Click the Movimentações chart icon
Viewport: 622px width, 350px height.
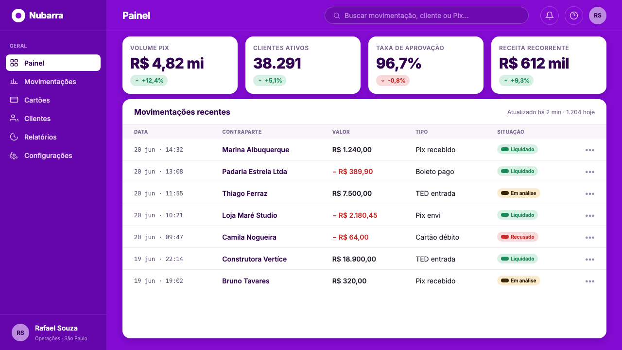[x=14, y=81]
